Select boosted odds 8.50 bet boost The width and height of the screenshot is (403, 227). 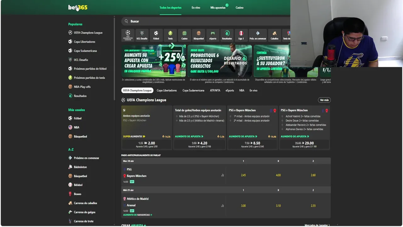point(253,144)
